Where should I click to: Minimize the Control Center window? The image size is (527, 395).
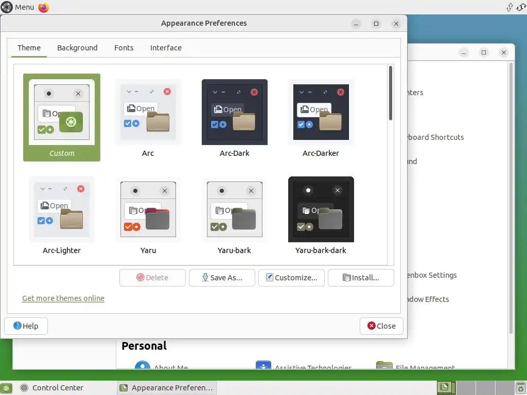point(464,52)
